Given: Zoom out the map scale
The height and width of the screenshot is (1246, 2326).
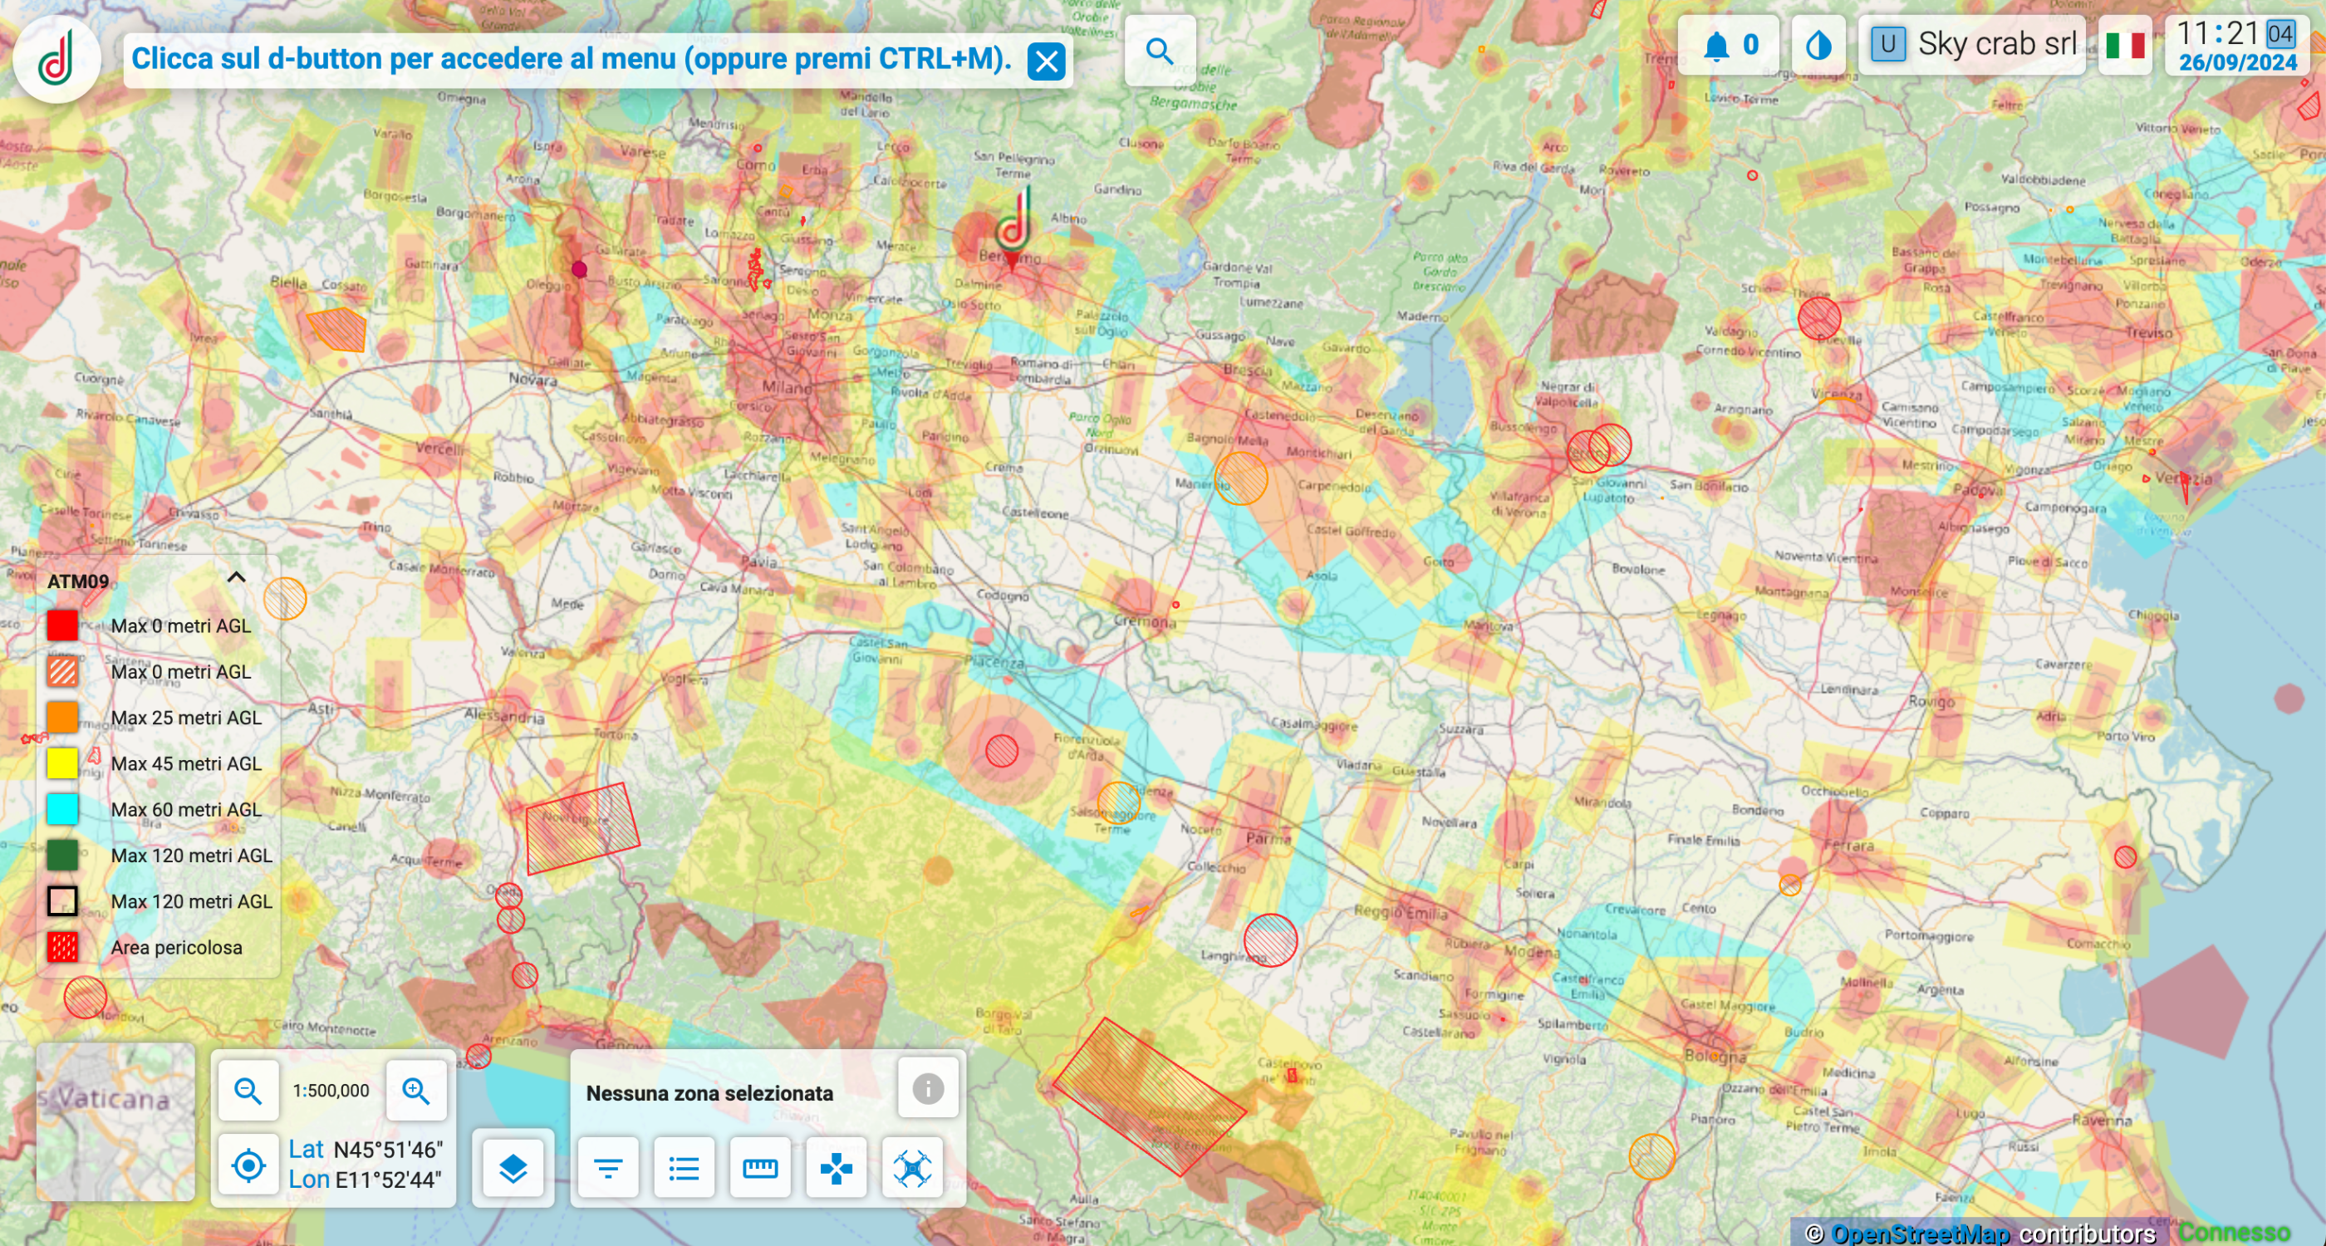Looking at the screenshot, I should point(248,1091).
